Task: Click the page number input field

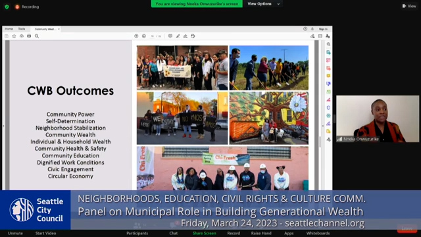Action: pyautogui.click(x=152, y=36)
